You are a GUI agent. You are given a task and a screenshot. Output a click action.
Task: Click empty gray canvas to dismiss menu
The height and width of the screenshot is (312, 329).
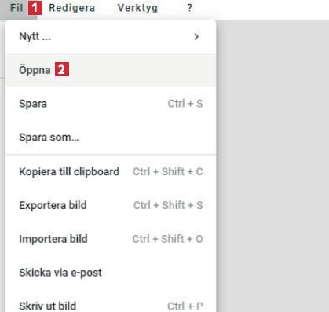[x=272, y=157]
